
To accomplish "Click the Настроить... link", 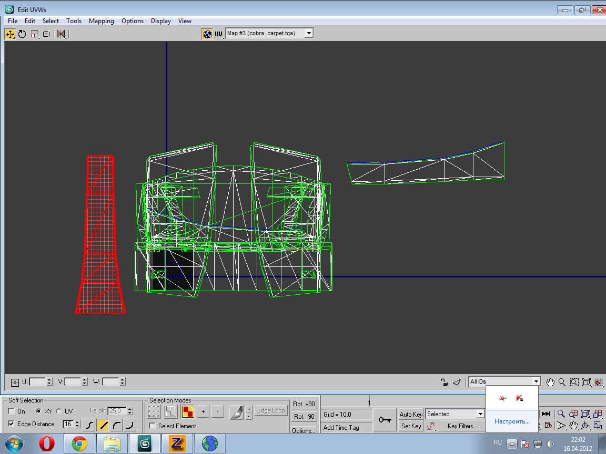I will click(512, 421).
